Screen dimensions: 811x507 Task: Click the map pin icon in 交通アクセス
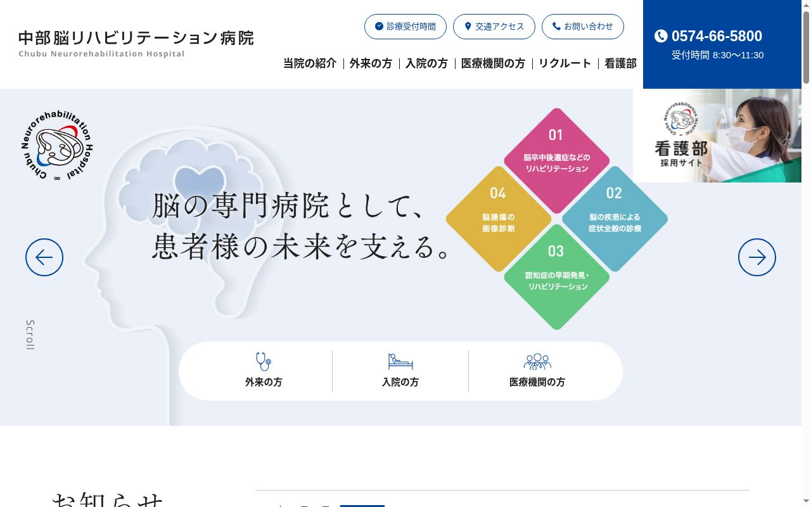point(468,27)
